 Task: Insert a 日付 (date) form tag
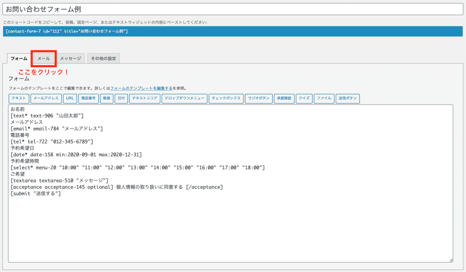coord(121,98)
